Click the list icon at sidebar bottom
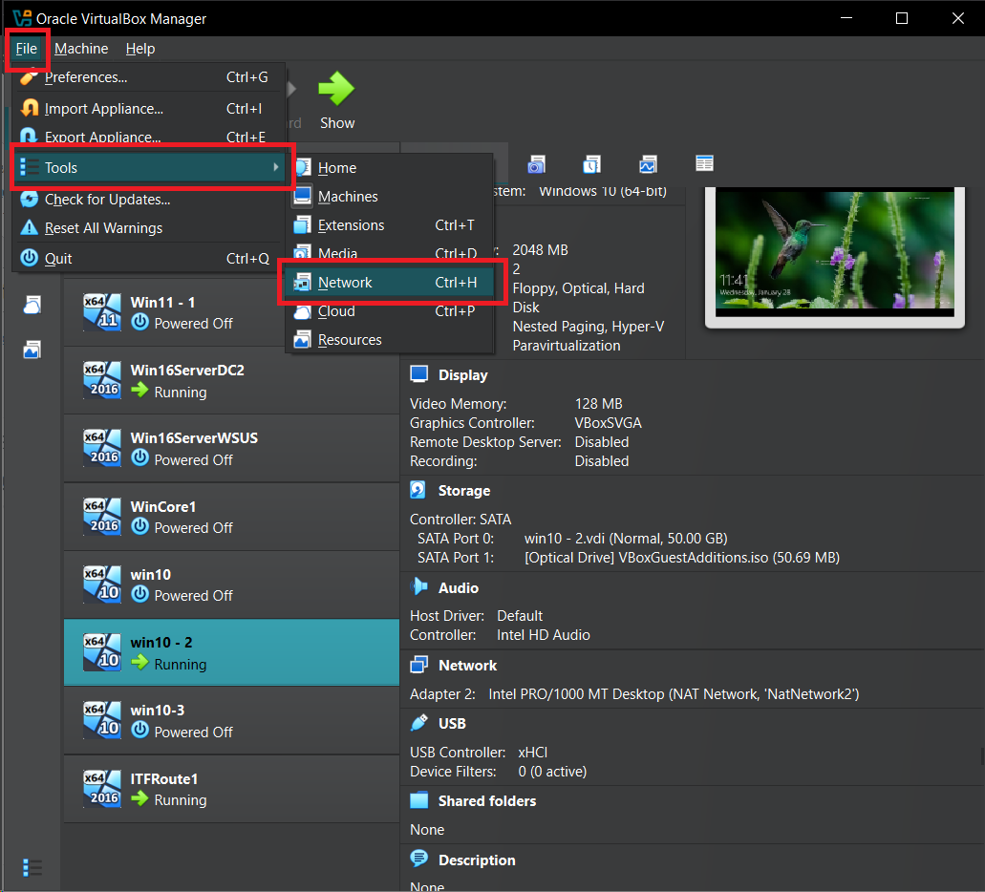Viewport: 985px width, 892px height. [32, 867]
